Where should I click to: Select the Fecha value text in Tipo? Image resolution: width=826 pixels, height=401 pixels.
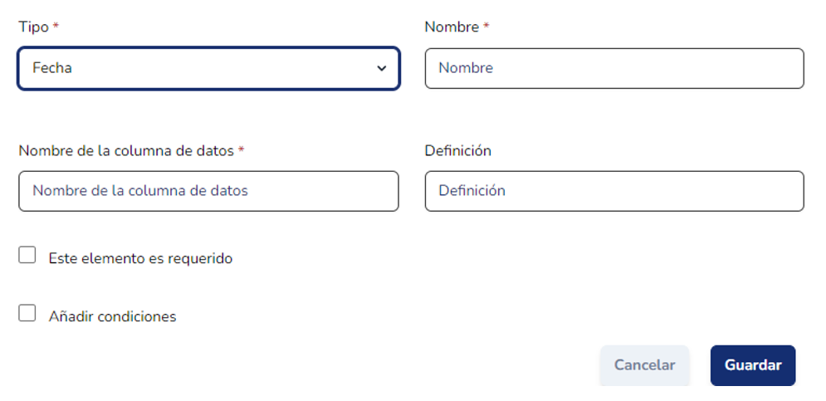(52, 68)
